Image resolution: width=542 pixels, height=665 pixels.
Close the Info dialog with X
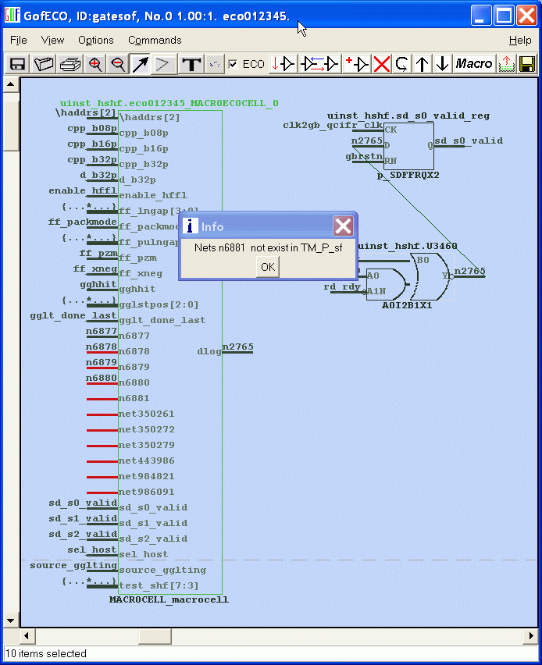coord(343,226)
